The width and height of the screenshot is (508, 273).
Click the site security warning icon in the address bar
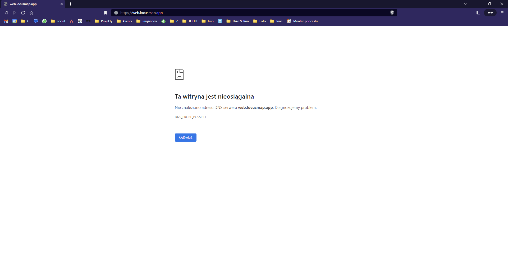pos(116,13)
